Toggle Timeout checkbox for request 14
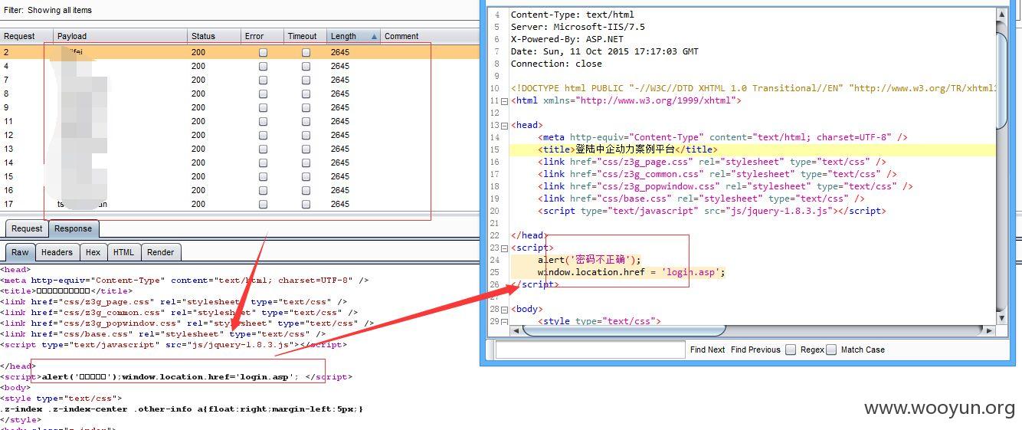Viewport: 1022px width, 430px height. pyautogui.click(x=306, y=162)
